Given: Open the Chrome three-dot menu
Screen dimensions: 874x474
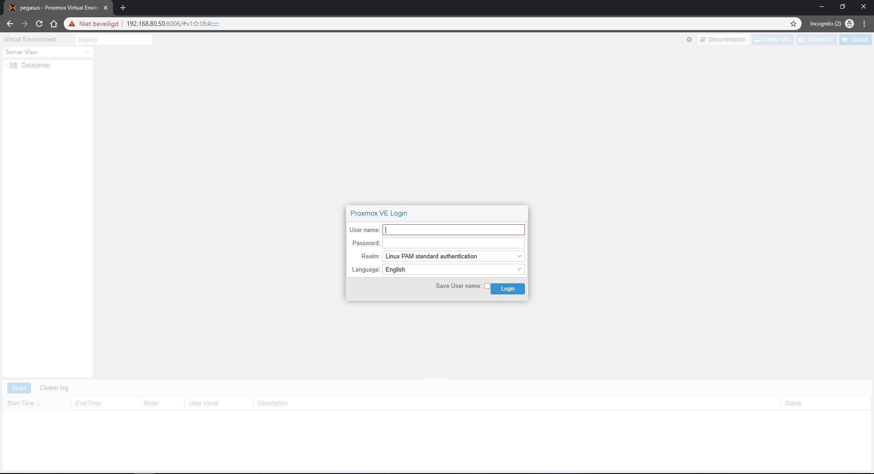Looking at the screenshot, I should (864, 24).
